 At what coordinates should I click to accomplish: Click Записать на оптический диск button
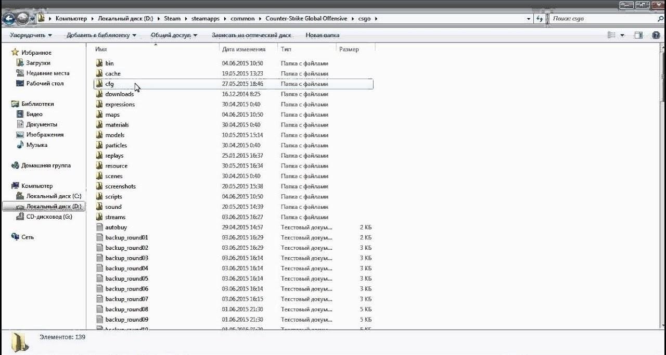coord(251,35)
